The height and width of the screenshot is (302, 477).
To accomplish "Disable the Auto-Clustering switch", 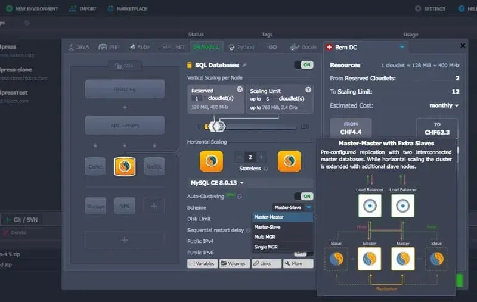I will pyautogui.click(x=303, y=196).
